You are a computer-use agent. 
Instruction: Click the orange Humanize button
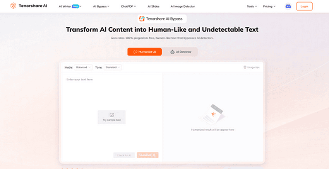(148, 155)
